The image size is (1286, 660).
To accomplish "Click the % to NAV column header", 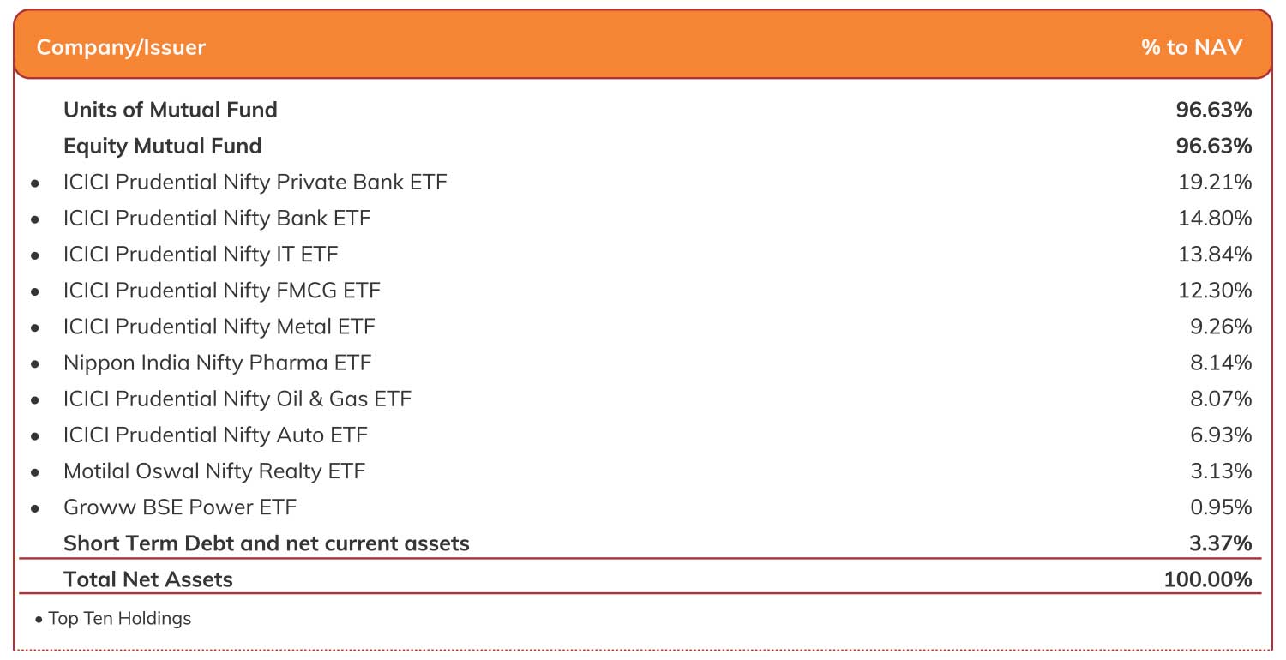I will pyautogui.click(x=1191, y=47).
